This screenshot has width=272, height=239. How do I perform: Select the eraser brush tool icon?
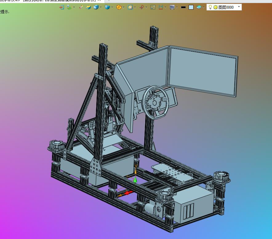(x=81, y=7)
